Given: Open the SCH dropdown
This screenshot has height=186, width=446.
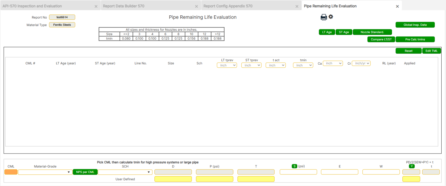Looking at the screenshot, I should coord(125,172).
